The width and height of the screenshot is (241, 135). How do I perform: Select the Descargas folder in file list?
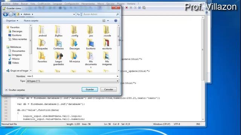pos(75,44)
